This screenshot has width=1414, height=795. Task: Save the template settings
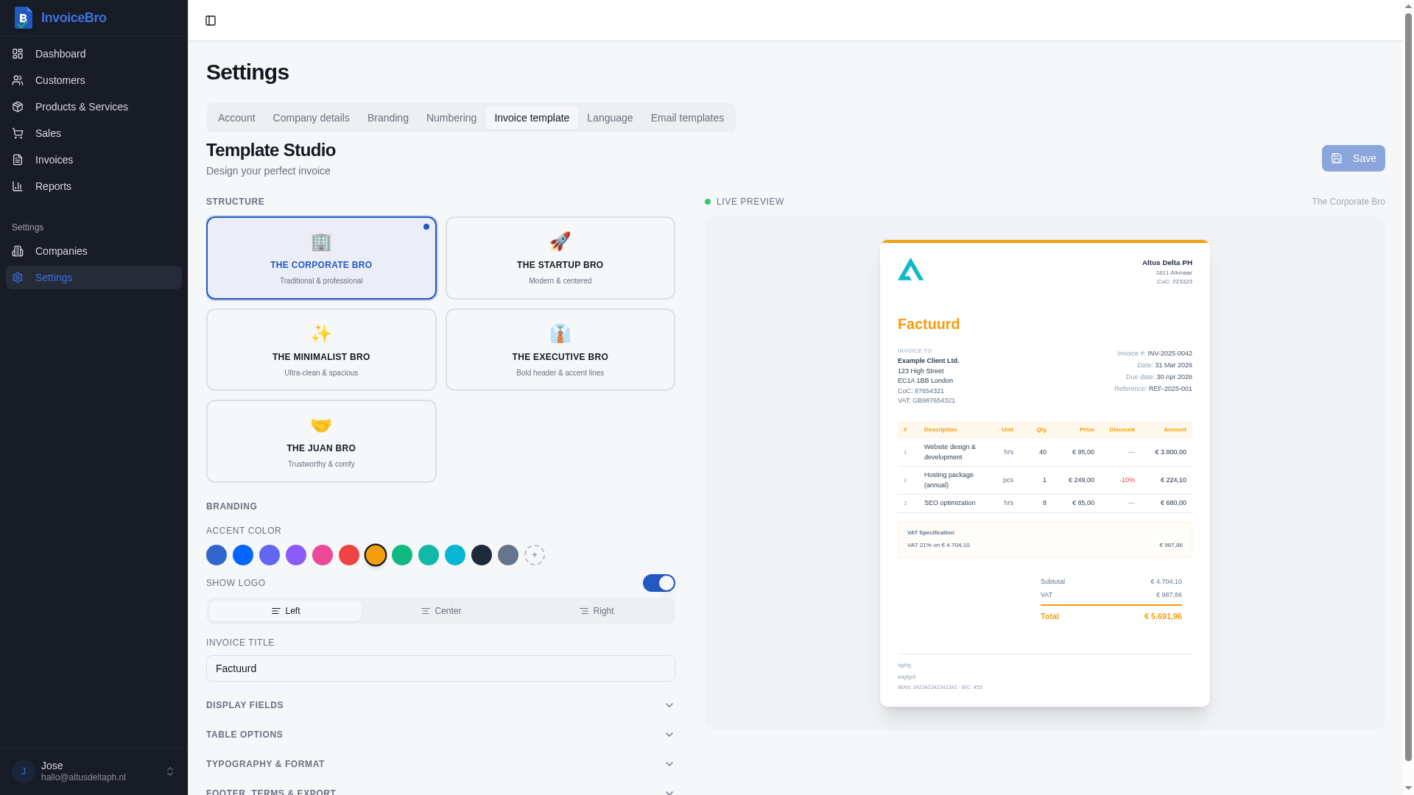pyautogui.click(x=1353, y=158)
